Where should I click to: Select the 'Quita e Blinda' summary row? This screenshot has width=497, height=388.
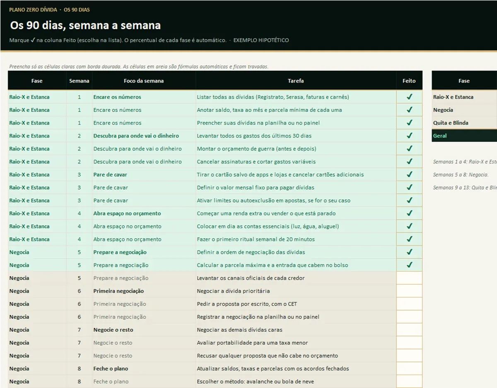tap(464, 123)
